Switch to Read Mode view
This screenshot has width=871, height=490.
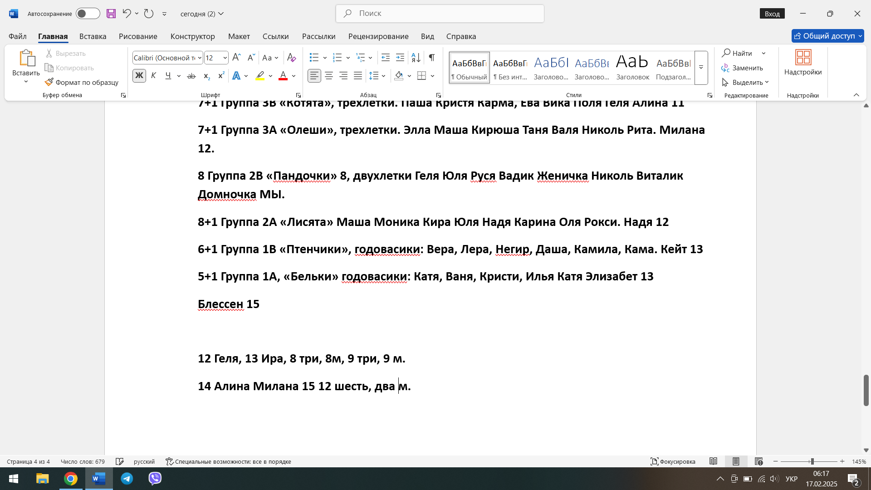(x=713, y=461)
